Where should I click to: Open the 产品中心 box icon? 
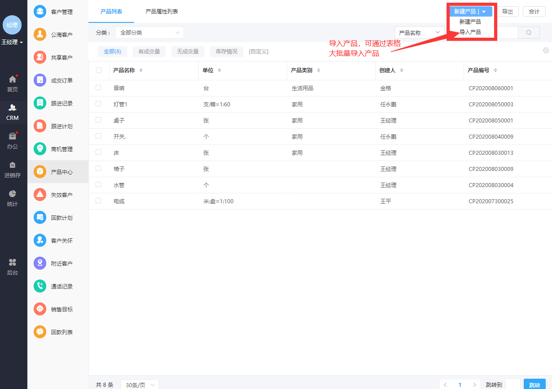40,171
